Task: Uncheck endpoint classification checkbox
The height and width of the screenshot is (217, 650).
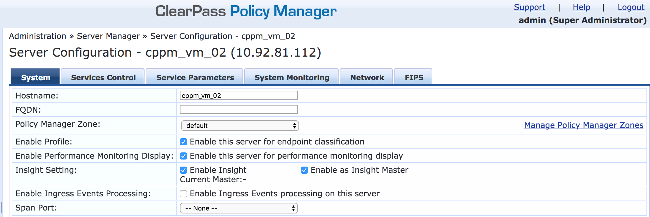Action: pos(183,142)
